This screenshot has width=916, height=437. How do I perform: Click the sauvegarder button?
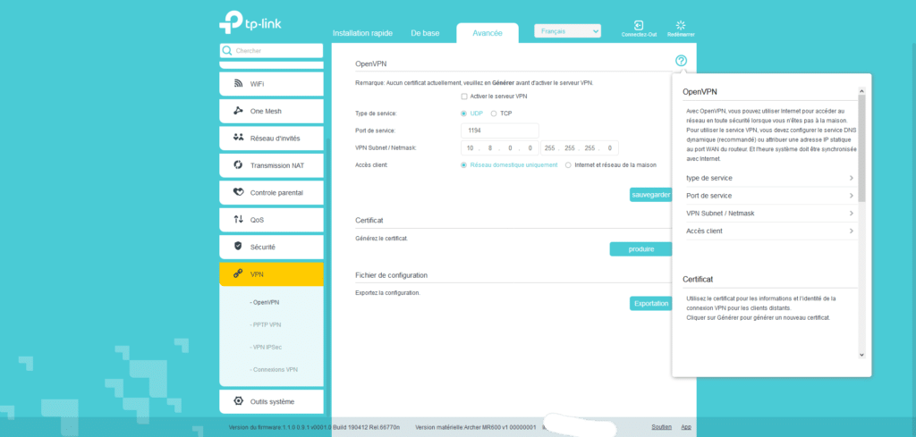point(650,194)
